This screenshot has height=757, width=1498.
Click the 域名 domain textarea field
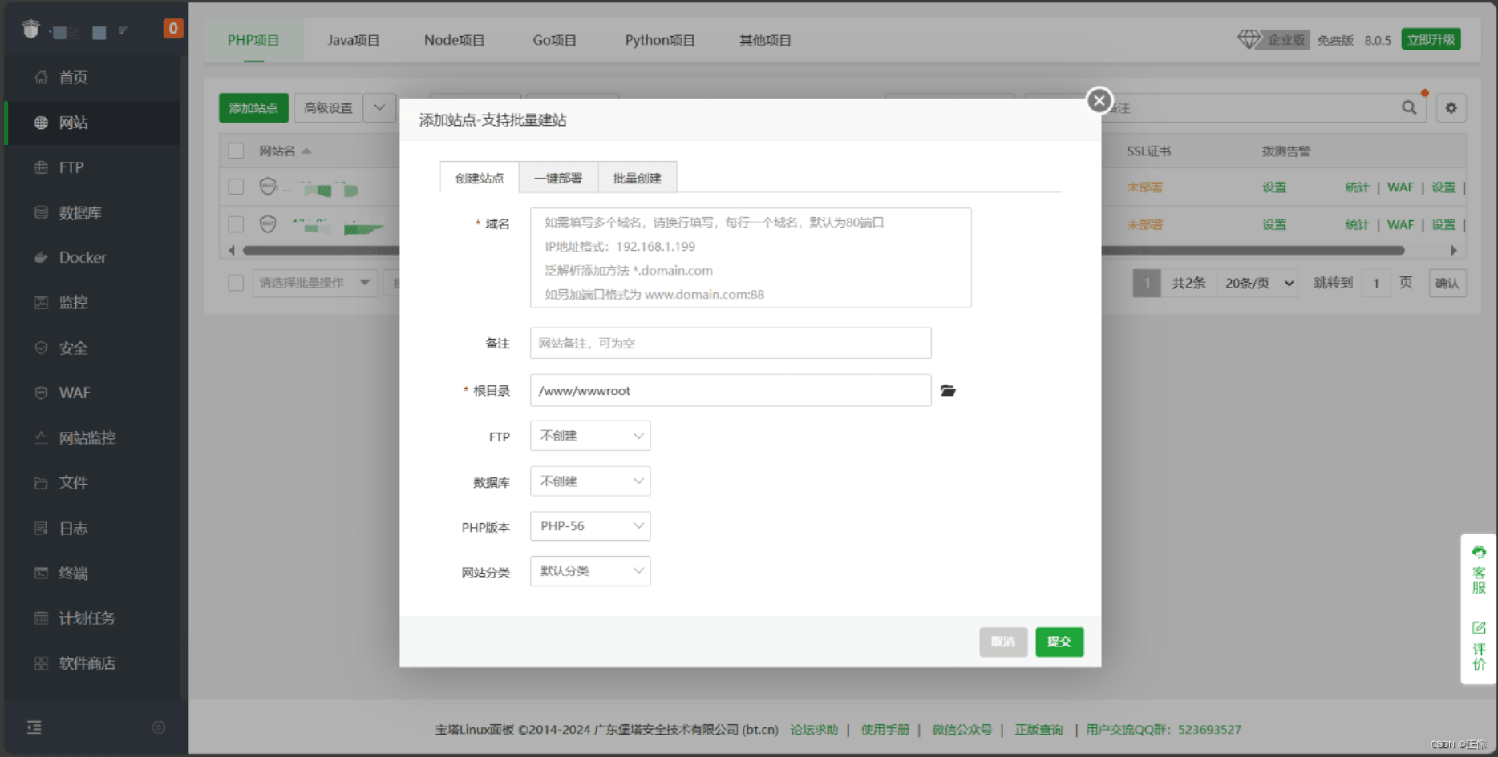[750, 258]
